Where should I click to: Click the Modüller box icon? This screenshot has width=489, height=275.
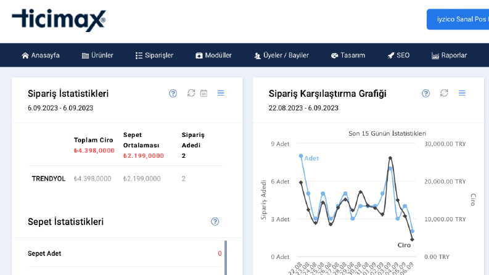coord(199,55)
